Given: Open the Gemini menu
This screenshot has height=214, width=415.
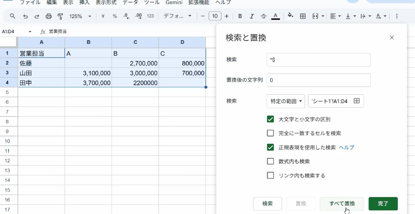Looking at the screenshot, I should click(x=174, y=2).
